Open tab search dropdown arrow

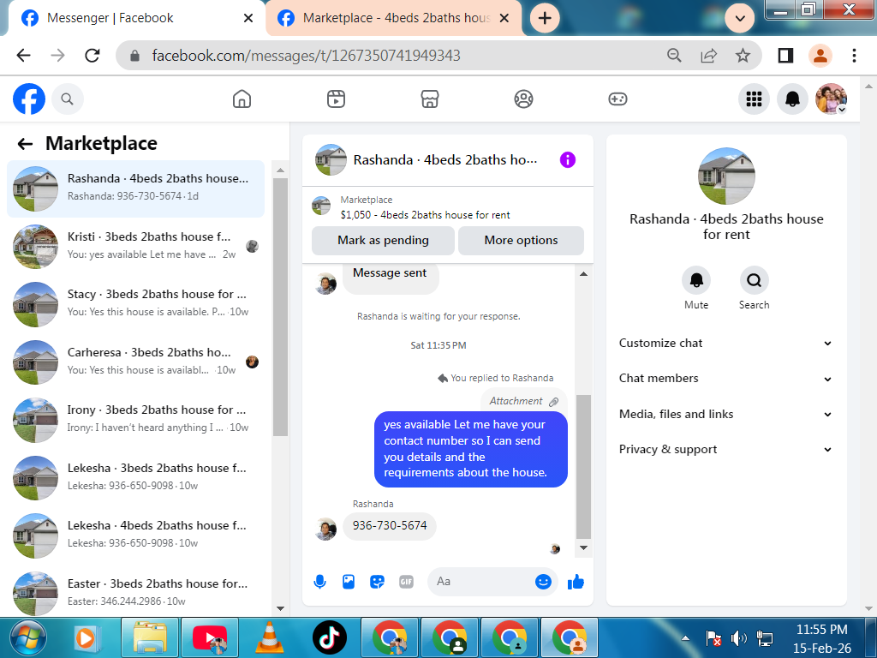click(740, 19)
